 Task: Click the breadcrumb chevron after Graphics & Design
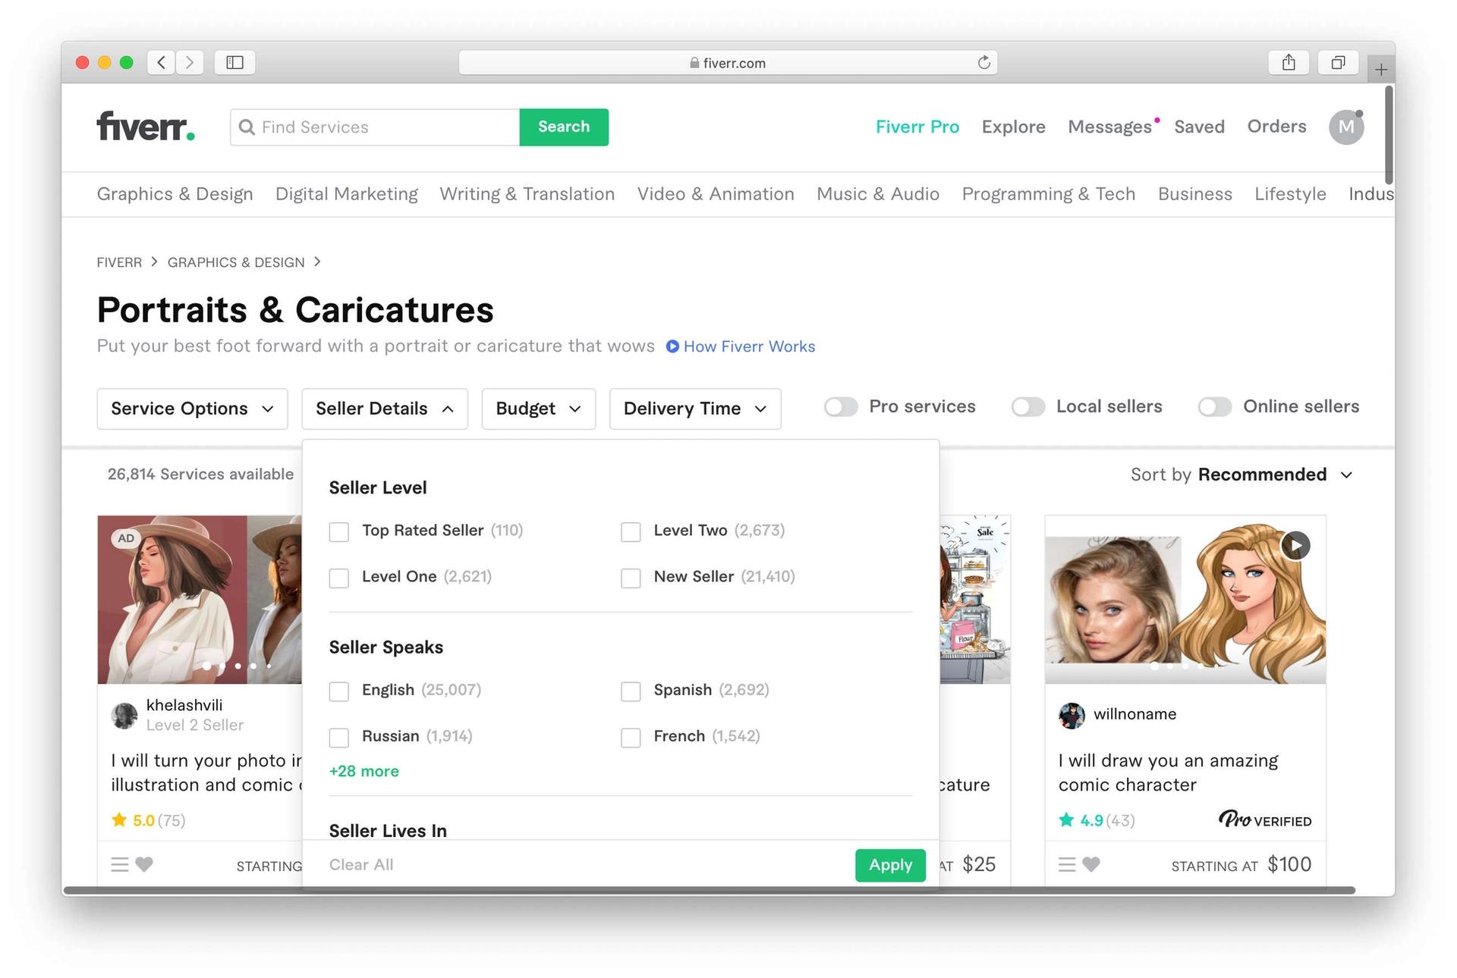tap(317, 262)
